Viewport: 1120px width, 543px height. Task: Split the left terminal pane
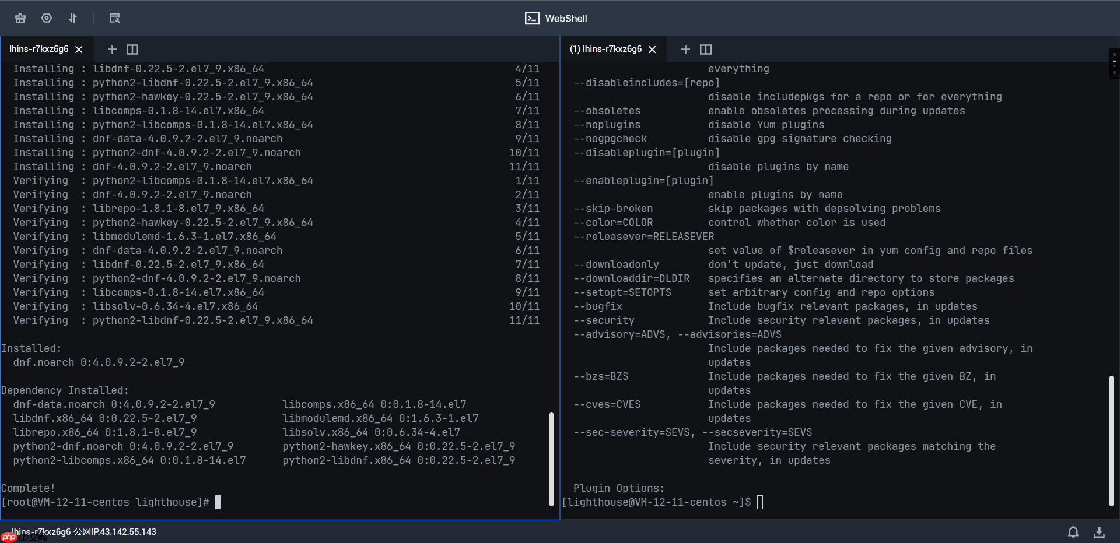pyautogui.click(x=132, y=50)
